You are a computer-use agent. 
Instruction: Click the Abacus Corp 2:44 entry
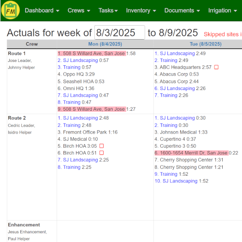click(177, 81)
